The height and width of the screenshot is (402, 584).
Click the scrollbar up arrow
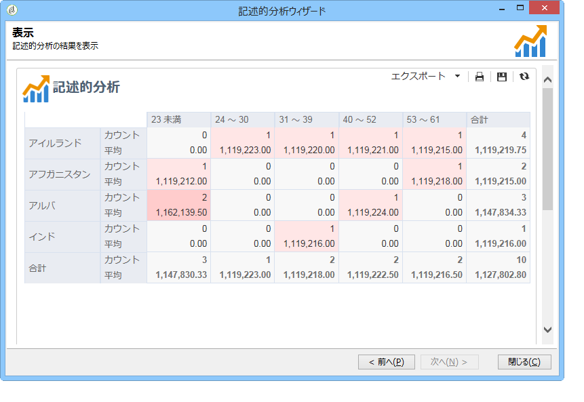547,80
